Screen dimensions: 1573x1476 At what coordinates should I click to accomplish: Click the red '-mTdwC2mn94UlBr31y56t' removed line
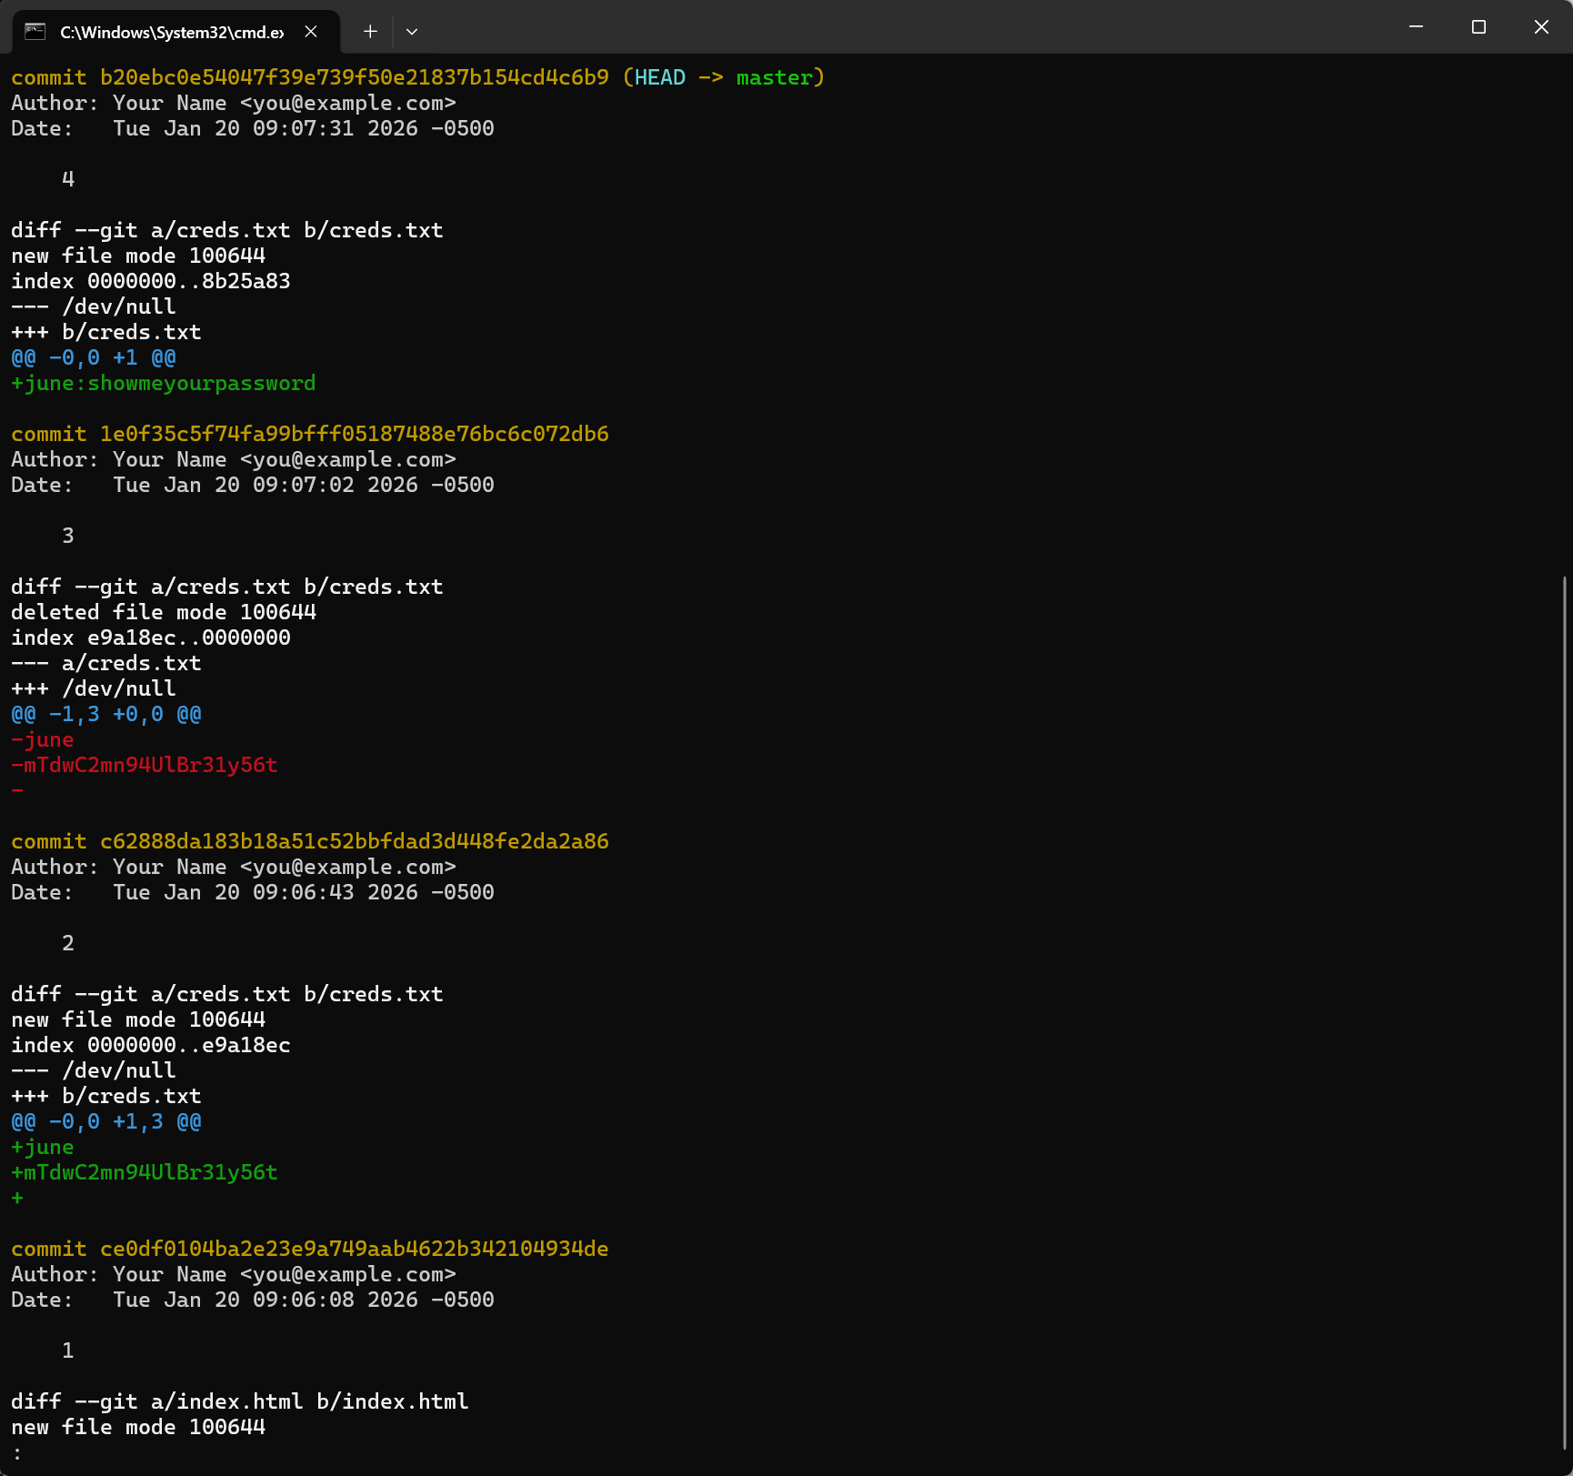145,766
